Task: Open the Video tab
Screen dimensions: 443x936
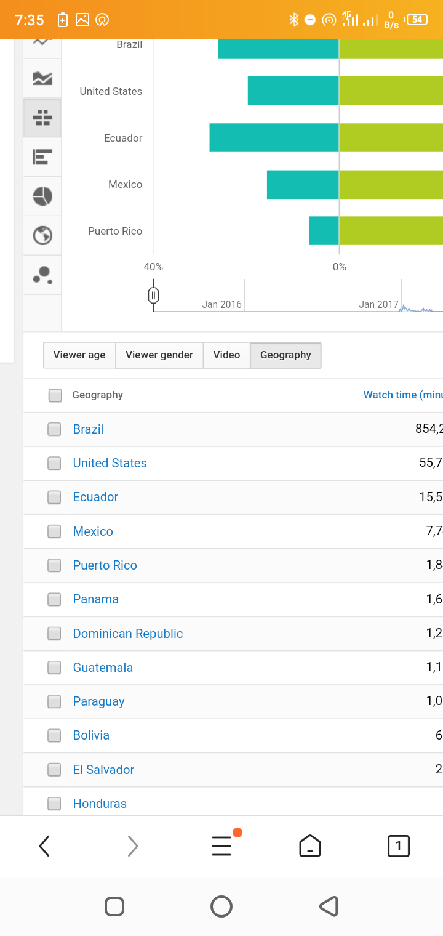Action: coord(226,355)
